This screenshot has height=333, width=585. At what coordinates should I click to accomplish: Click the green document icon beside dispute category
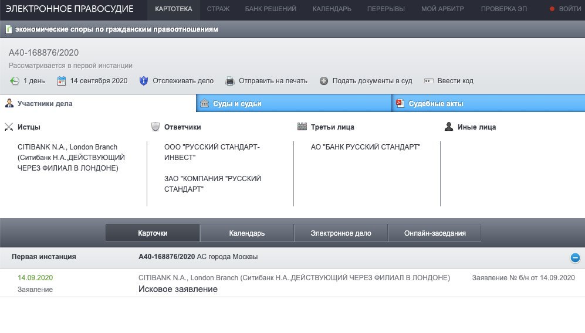9,29
